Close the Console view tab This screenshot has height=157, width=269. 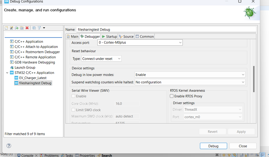(36, 155)
